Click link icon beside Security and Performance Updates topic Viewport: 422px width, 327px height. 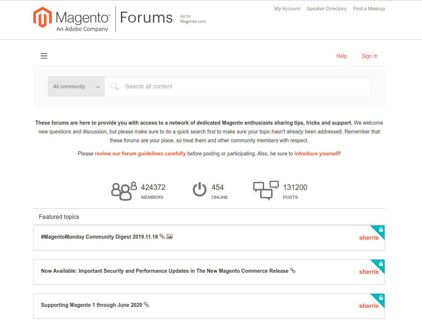point(293,271)
